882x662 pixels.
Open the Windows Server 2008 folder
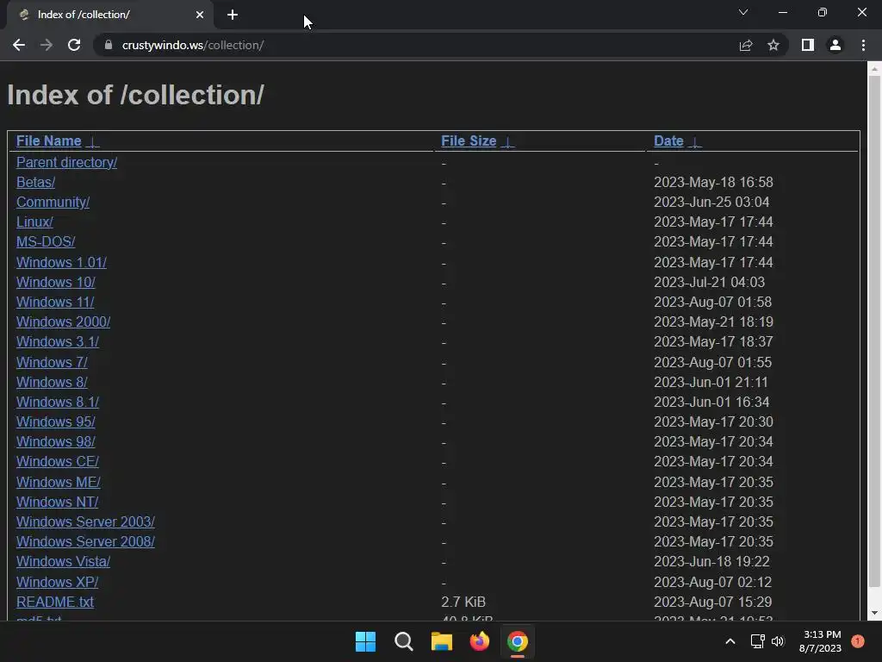click(85, 541)
